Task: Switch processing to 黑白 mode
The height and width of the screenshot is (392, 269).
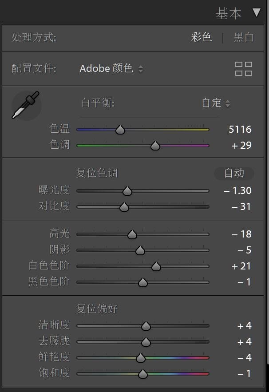Action: [x=244, y=37]
